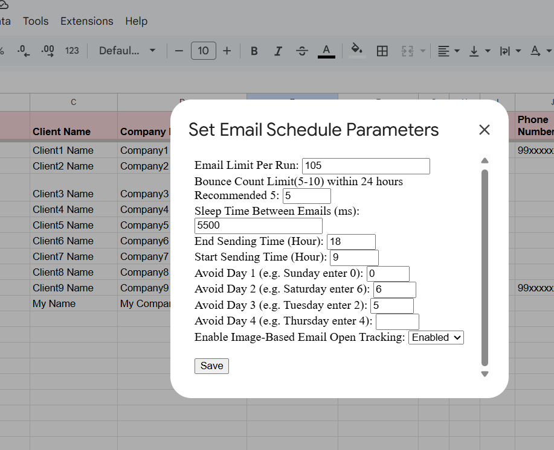Expand horizontal align dropdown arrow

(457, 51)
